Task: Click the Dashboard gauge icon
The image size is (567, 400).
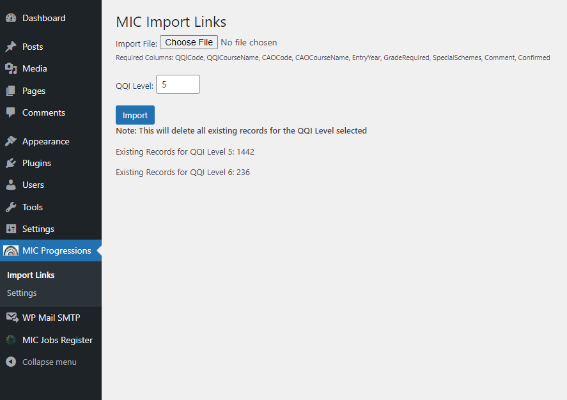Action: [11, 19]
